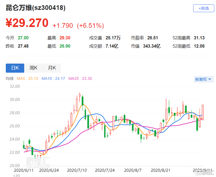216x177 pixels.
Task: Click the 2020/7/10 date axis label
Action: pyautogui.click(x=77, y=170)
